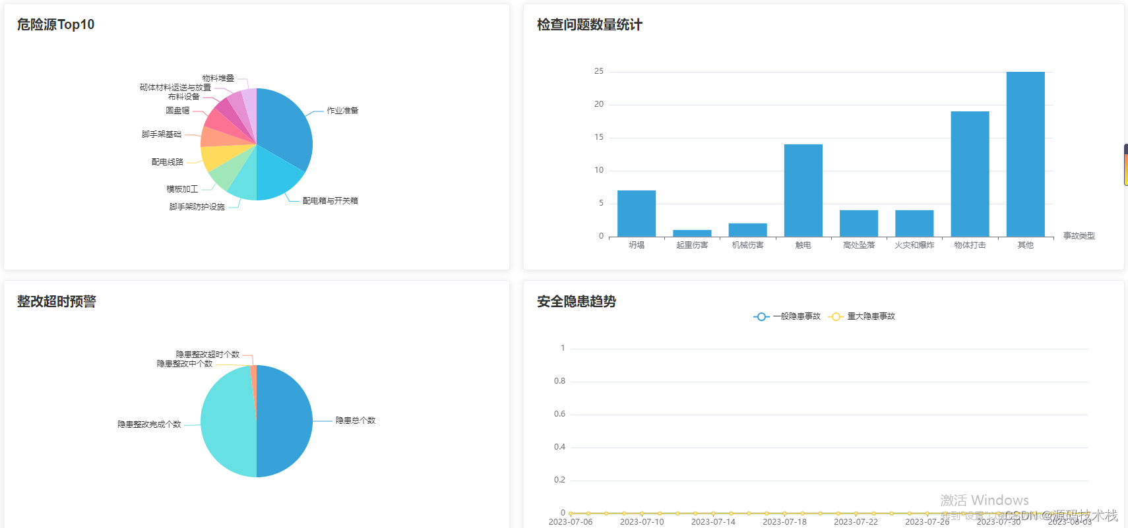
Task: Click the 隐患整改中个数 label
Action: click(x=185, y=364)
